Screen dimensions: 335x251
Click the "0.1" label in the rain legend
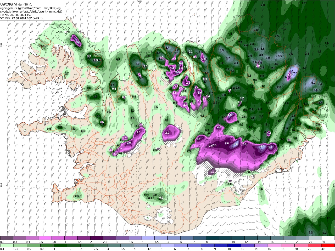pyautogui.click(x=2, y=249)
